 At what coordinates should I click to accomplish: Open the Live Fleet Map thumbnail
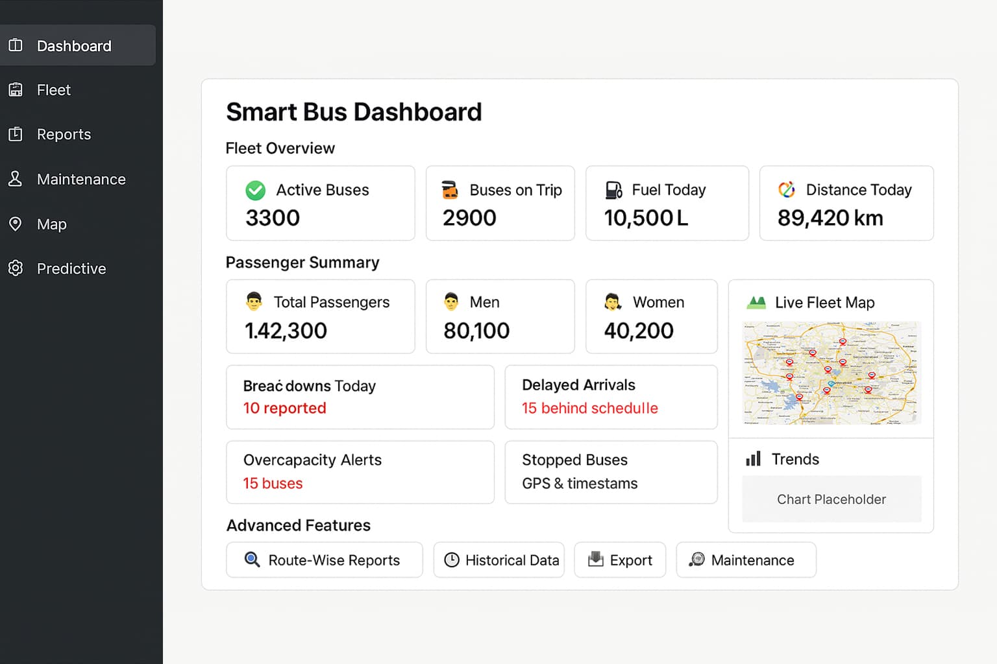point(831,373)
